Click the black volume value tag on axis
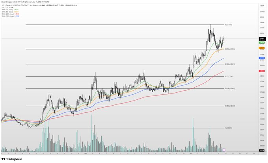This screenshot has height=163, width=268. tap(262, 150)
